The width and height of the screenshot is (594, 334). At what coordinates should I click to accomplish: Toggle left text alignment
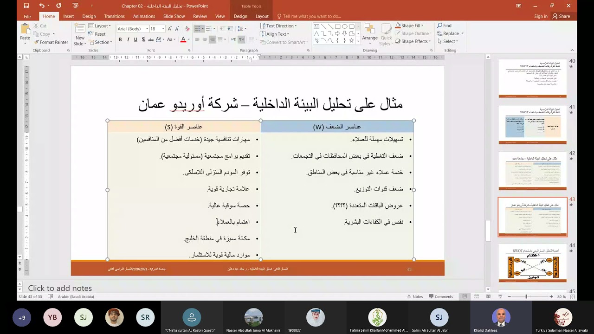pos(197,40)
